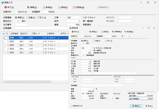Viewport: 159px width, 109px height.
Task: Click 工事略称 column header in grid
Action: [x=50, y=34]
